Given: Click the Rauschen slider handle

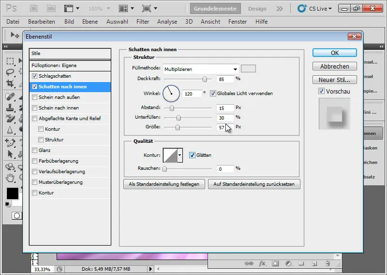Looking at the screenshot, I should click(x=164, y=169).
